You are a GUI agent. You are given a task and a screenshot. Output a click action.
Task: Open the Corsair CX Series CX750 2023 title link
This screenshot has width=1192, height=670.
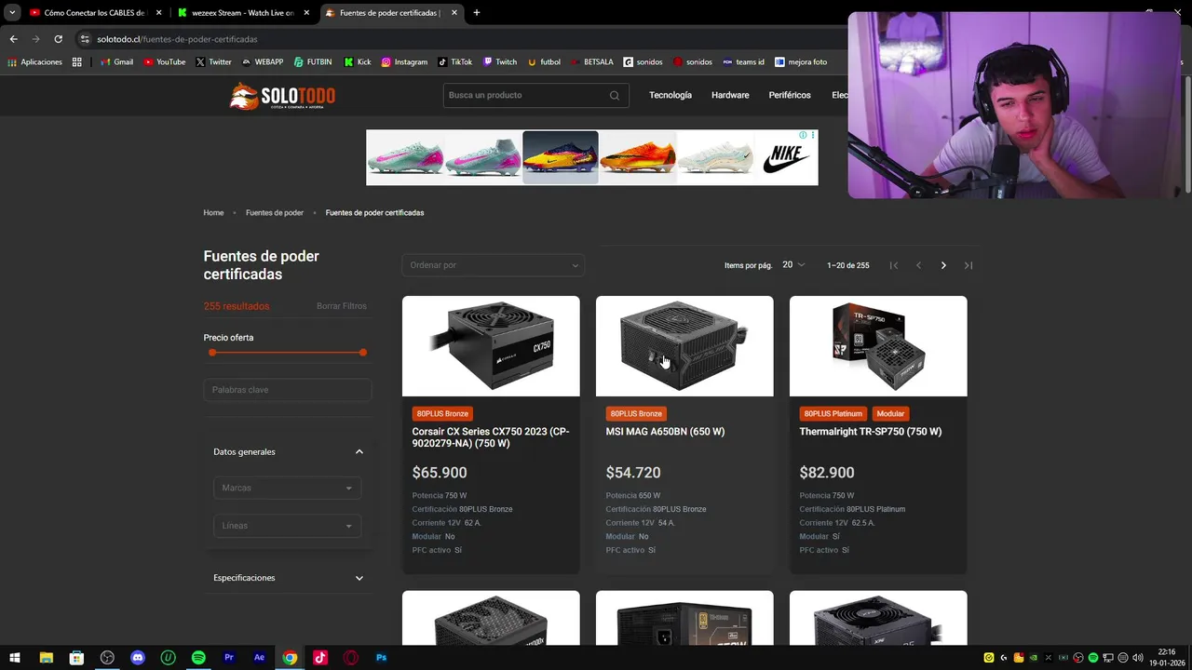point(491,437)
